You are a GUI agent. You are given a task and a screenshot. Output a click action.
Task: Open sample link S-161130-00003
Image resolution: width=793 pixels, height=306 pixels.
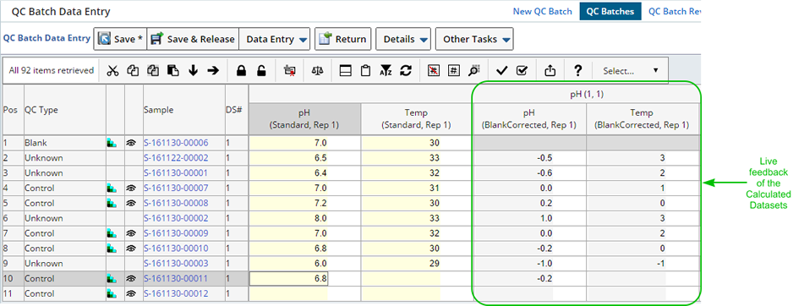coord(176,264)
